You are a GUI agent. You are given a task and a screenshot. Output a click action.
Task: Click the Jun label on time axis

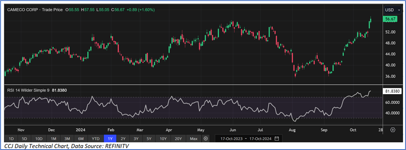233,130
